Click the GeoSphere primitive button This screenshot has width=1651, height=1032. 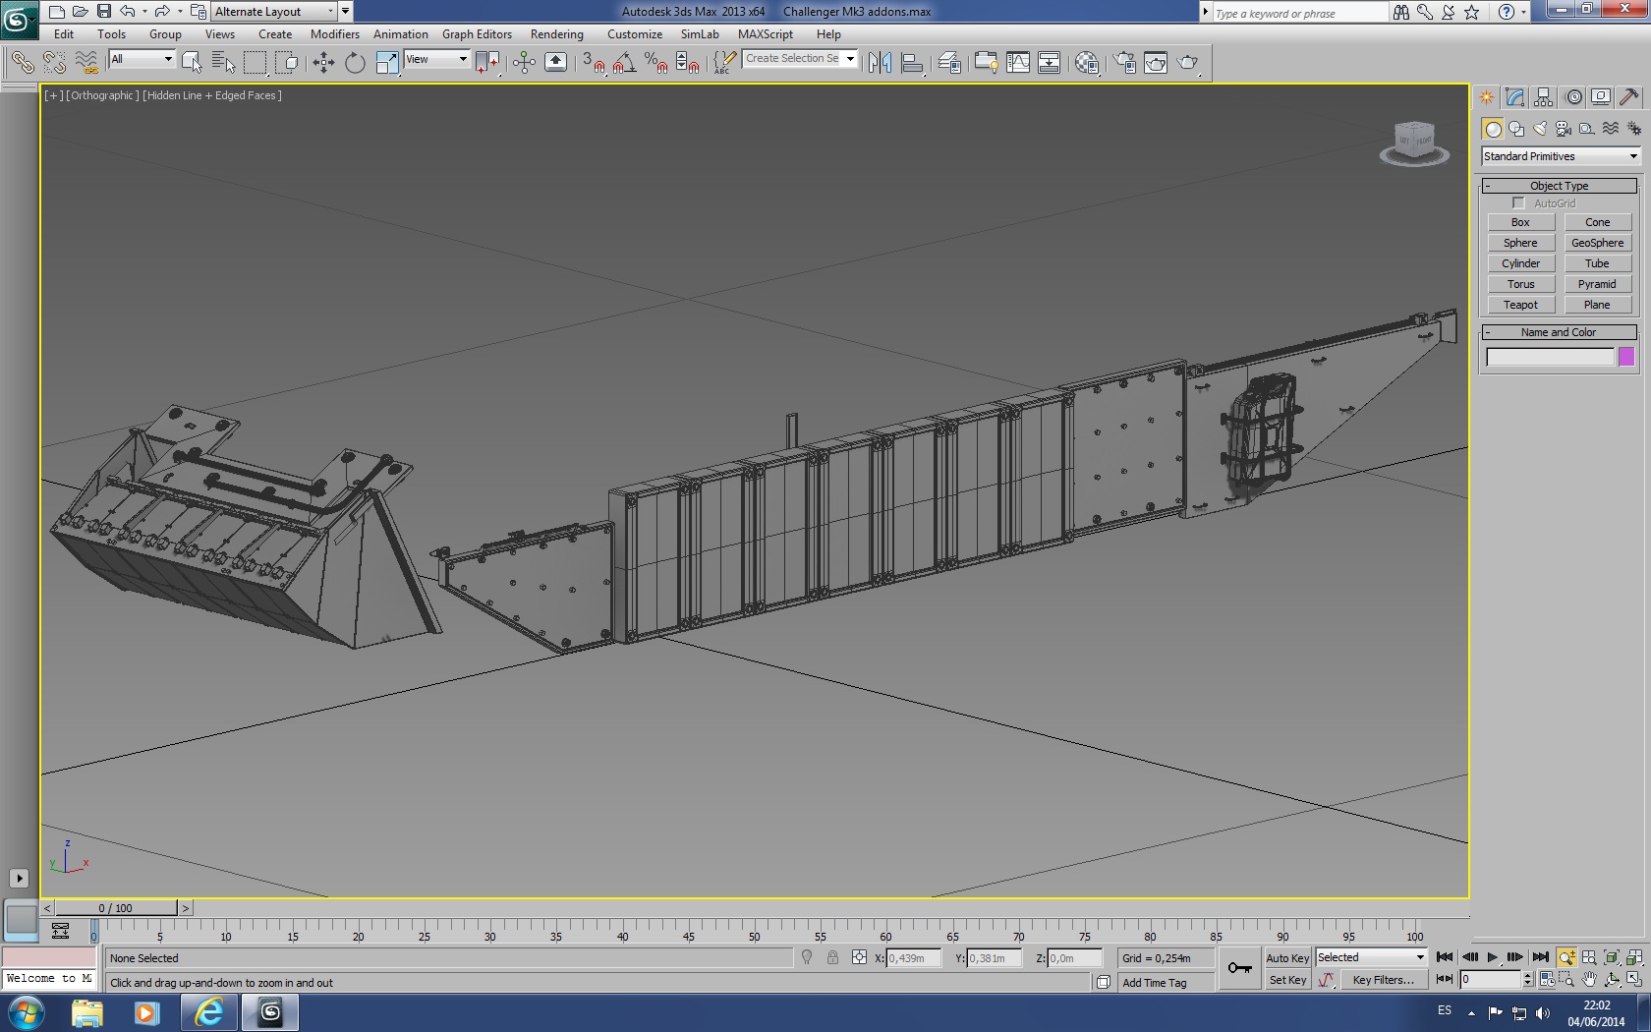[1598, 243]
